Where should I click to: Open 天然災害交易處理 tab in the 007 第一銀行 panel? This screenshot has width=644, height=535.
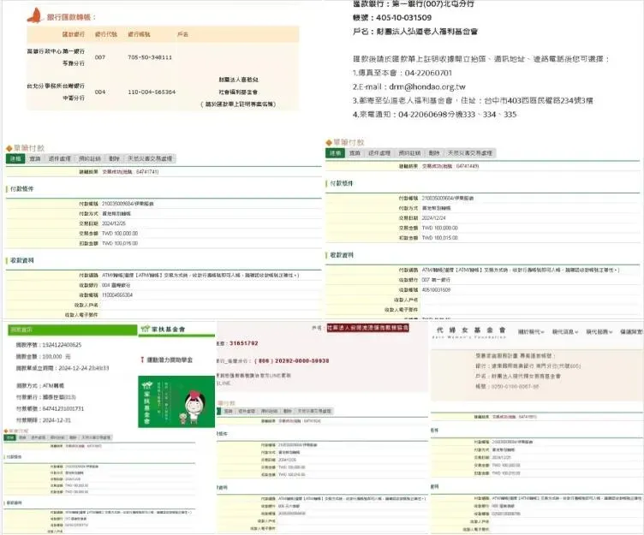pos(470,153)
